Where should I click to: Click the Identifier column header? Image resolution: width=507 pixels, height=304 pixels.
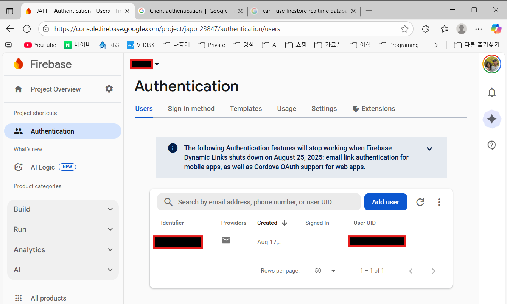pyautogui.click(x=173, y=223)
